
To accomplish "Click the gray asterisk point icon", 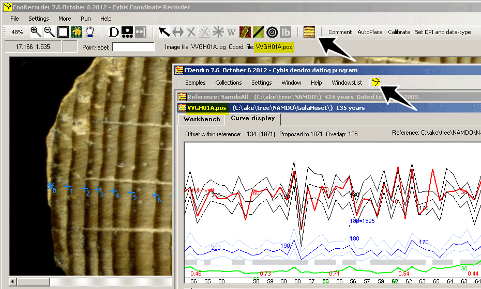I will (x=218, y=32).
